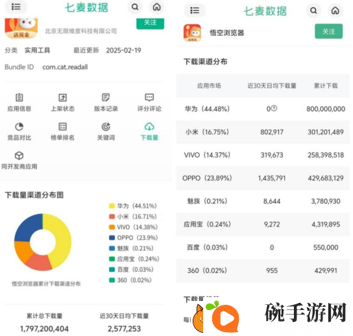Open the list menu icon on left screen
Viewport: 353px width, 336px height.
(x=16, y=6)
